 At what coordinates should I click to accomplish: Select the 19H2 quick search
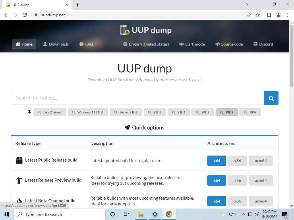coord(227,112)
